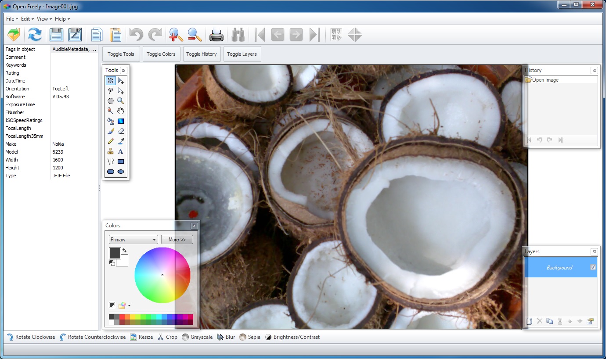
Task: Click the Find binoculars toolbar icon
Action: pyautogui.click(x=238, y=34)
